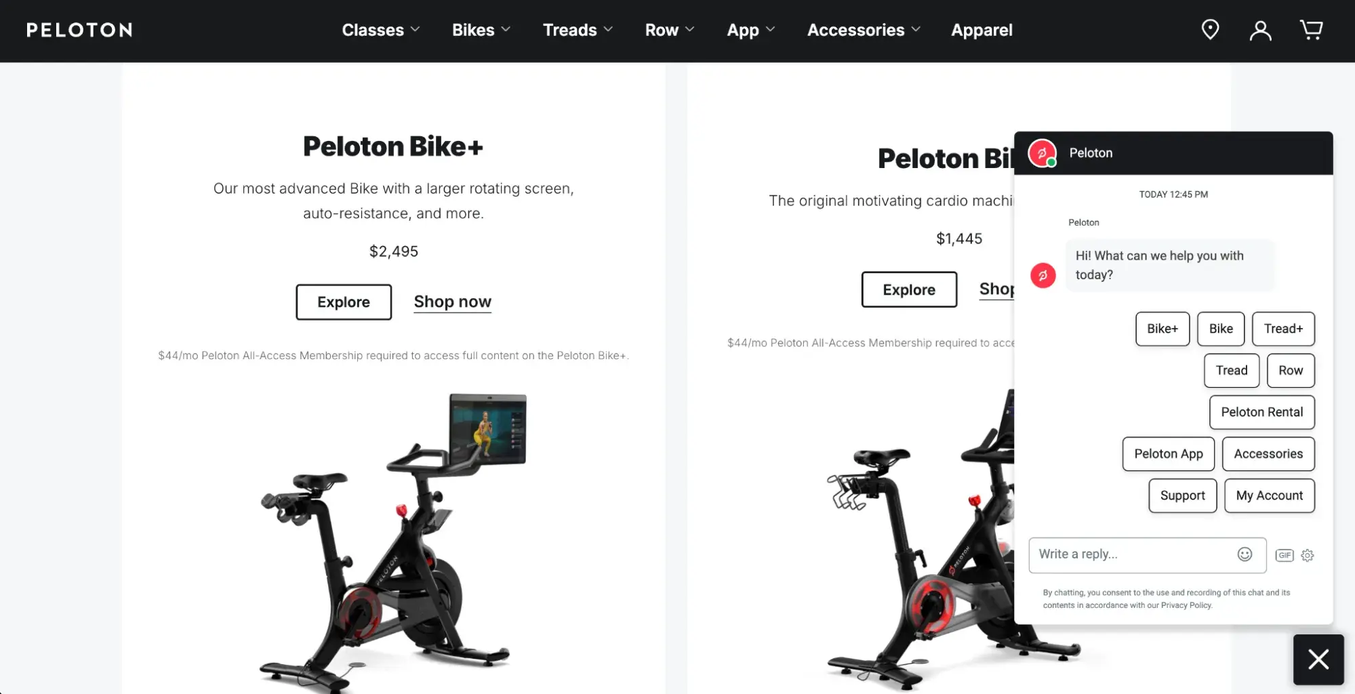Open the GIF selector in chat
Viewport: 1355px width, 694px height.
point(1284,555)
